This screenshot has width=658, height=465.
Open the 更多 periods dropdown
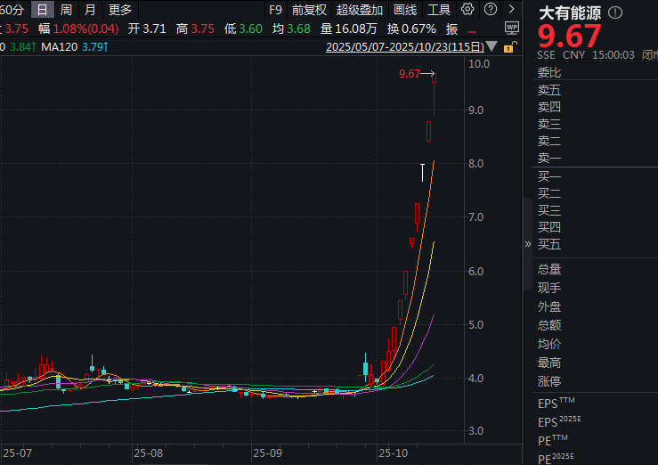tap(119, 10)
